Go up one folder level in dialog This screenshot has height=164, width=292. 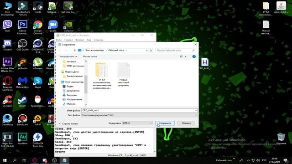pos(75,51)
